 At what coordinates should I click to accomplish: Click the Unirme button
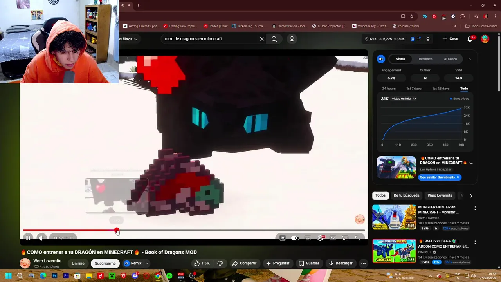(x=78, y=264)
